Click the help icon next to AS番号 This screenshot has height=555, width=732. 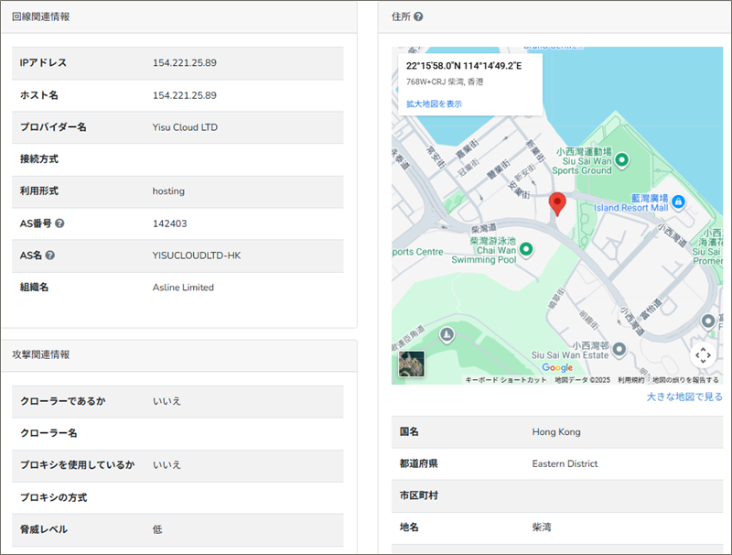(59, 223)
